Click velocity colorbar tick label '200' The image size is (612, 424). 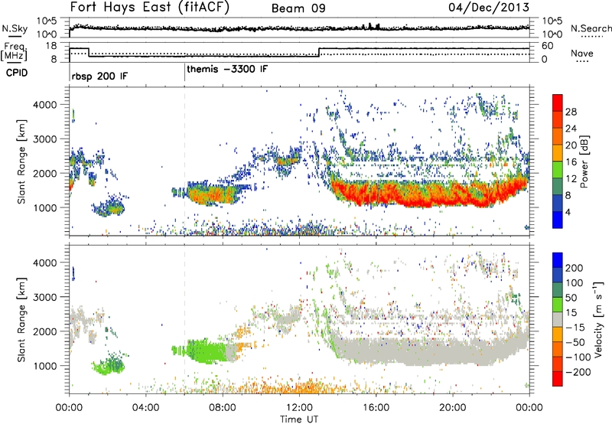click(x=575, y=268)
